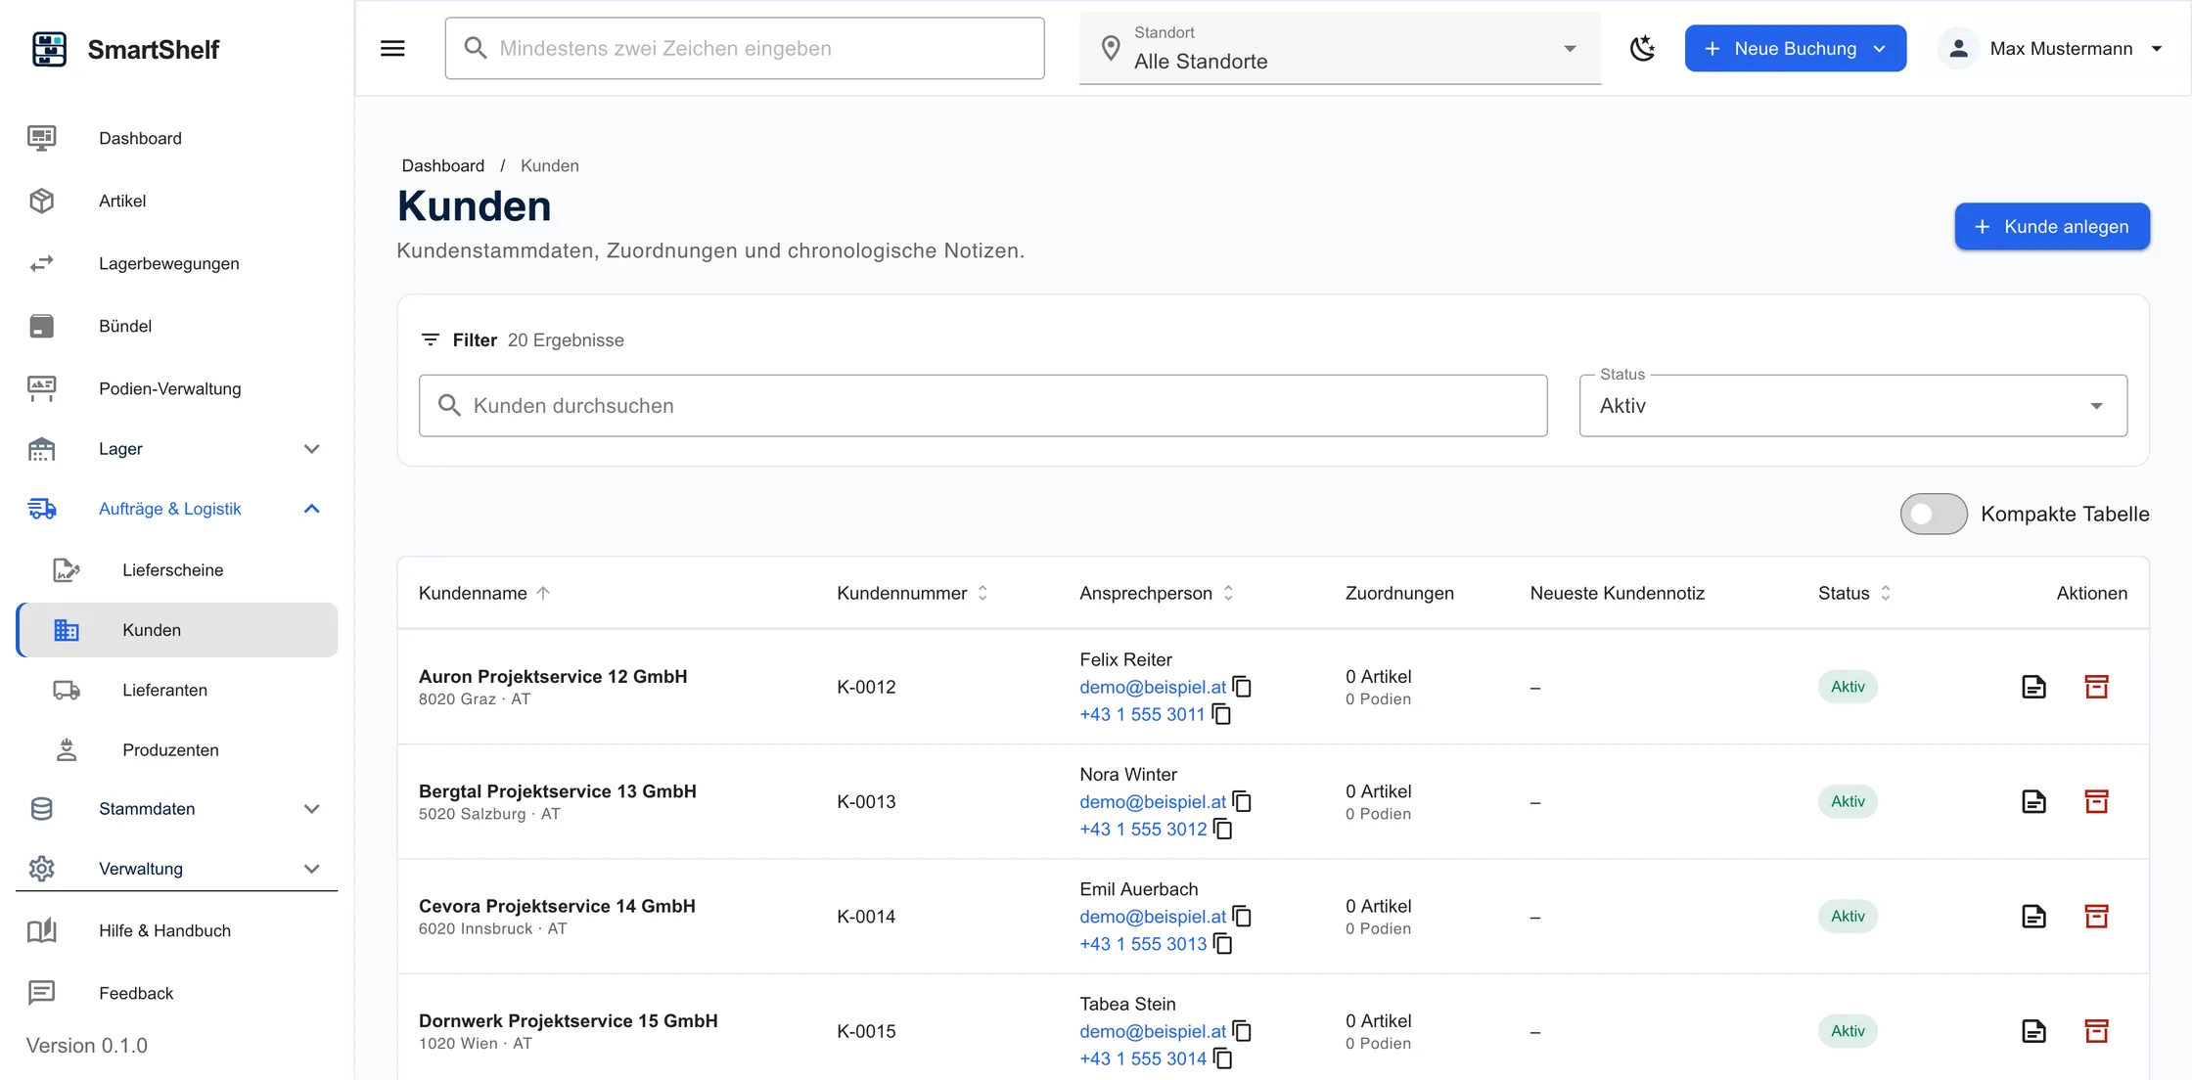Screen dimensions: 2192x1080
Task: Open Podien-Verwaltung in the sidebar
Action: pyautogui.click(x=176, y=388)
